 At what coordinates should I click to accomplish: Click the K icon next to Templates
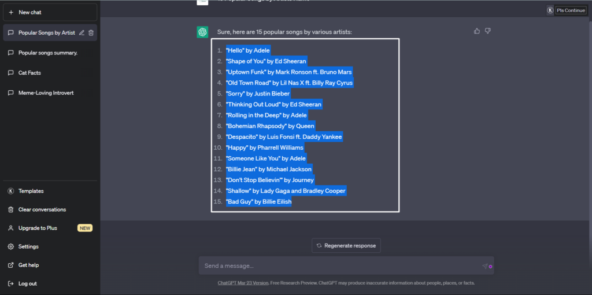[x=11, y=191]
